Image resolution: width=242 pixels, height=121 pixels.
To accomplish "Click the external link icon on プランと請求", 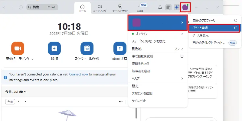I will (x=236, y=28).
